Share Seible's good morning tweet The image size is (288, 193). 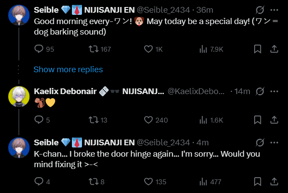pos(274,49)
